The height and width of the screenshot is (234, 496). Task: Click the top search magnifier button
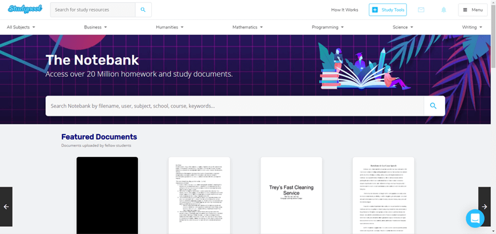(143, 10)
